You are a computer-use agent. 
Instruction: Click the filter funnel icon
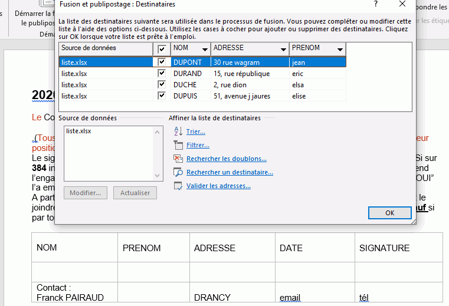(x=178, y=145)
